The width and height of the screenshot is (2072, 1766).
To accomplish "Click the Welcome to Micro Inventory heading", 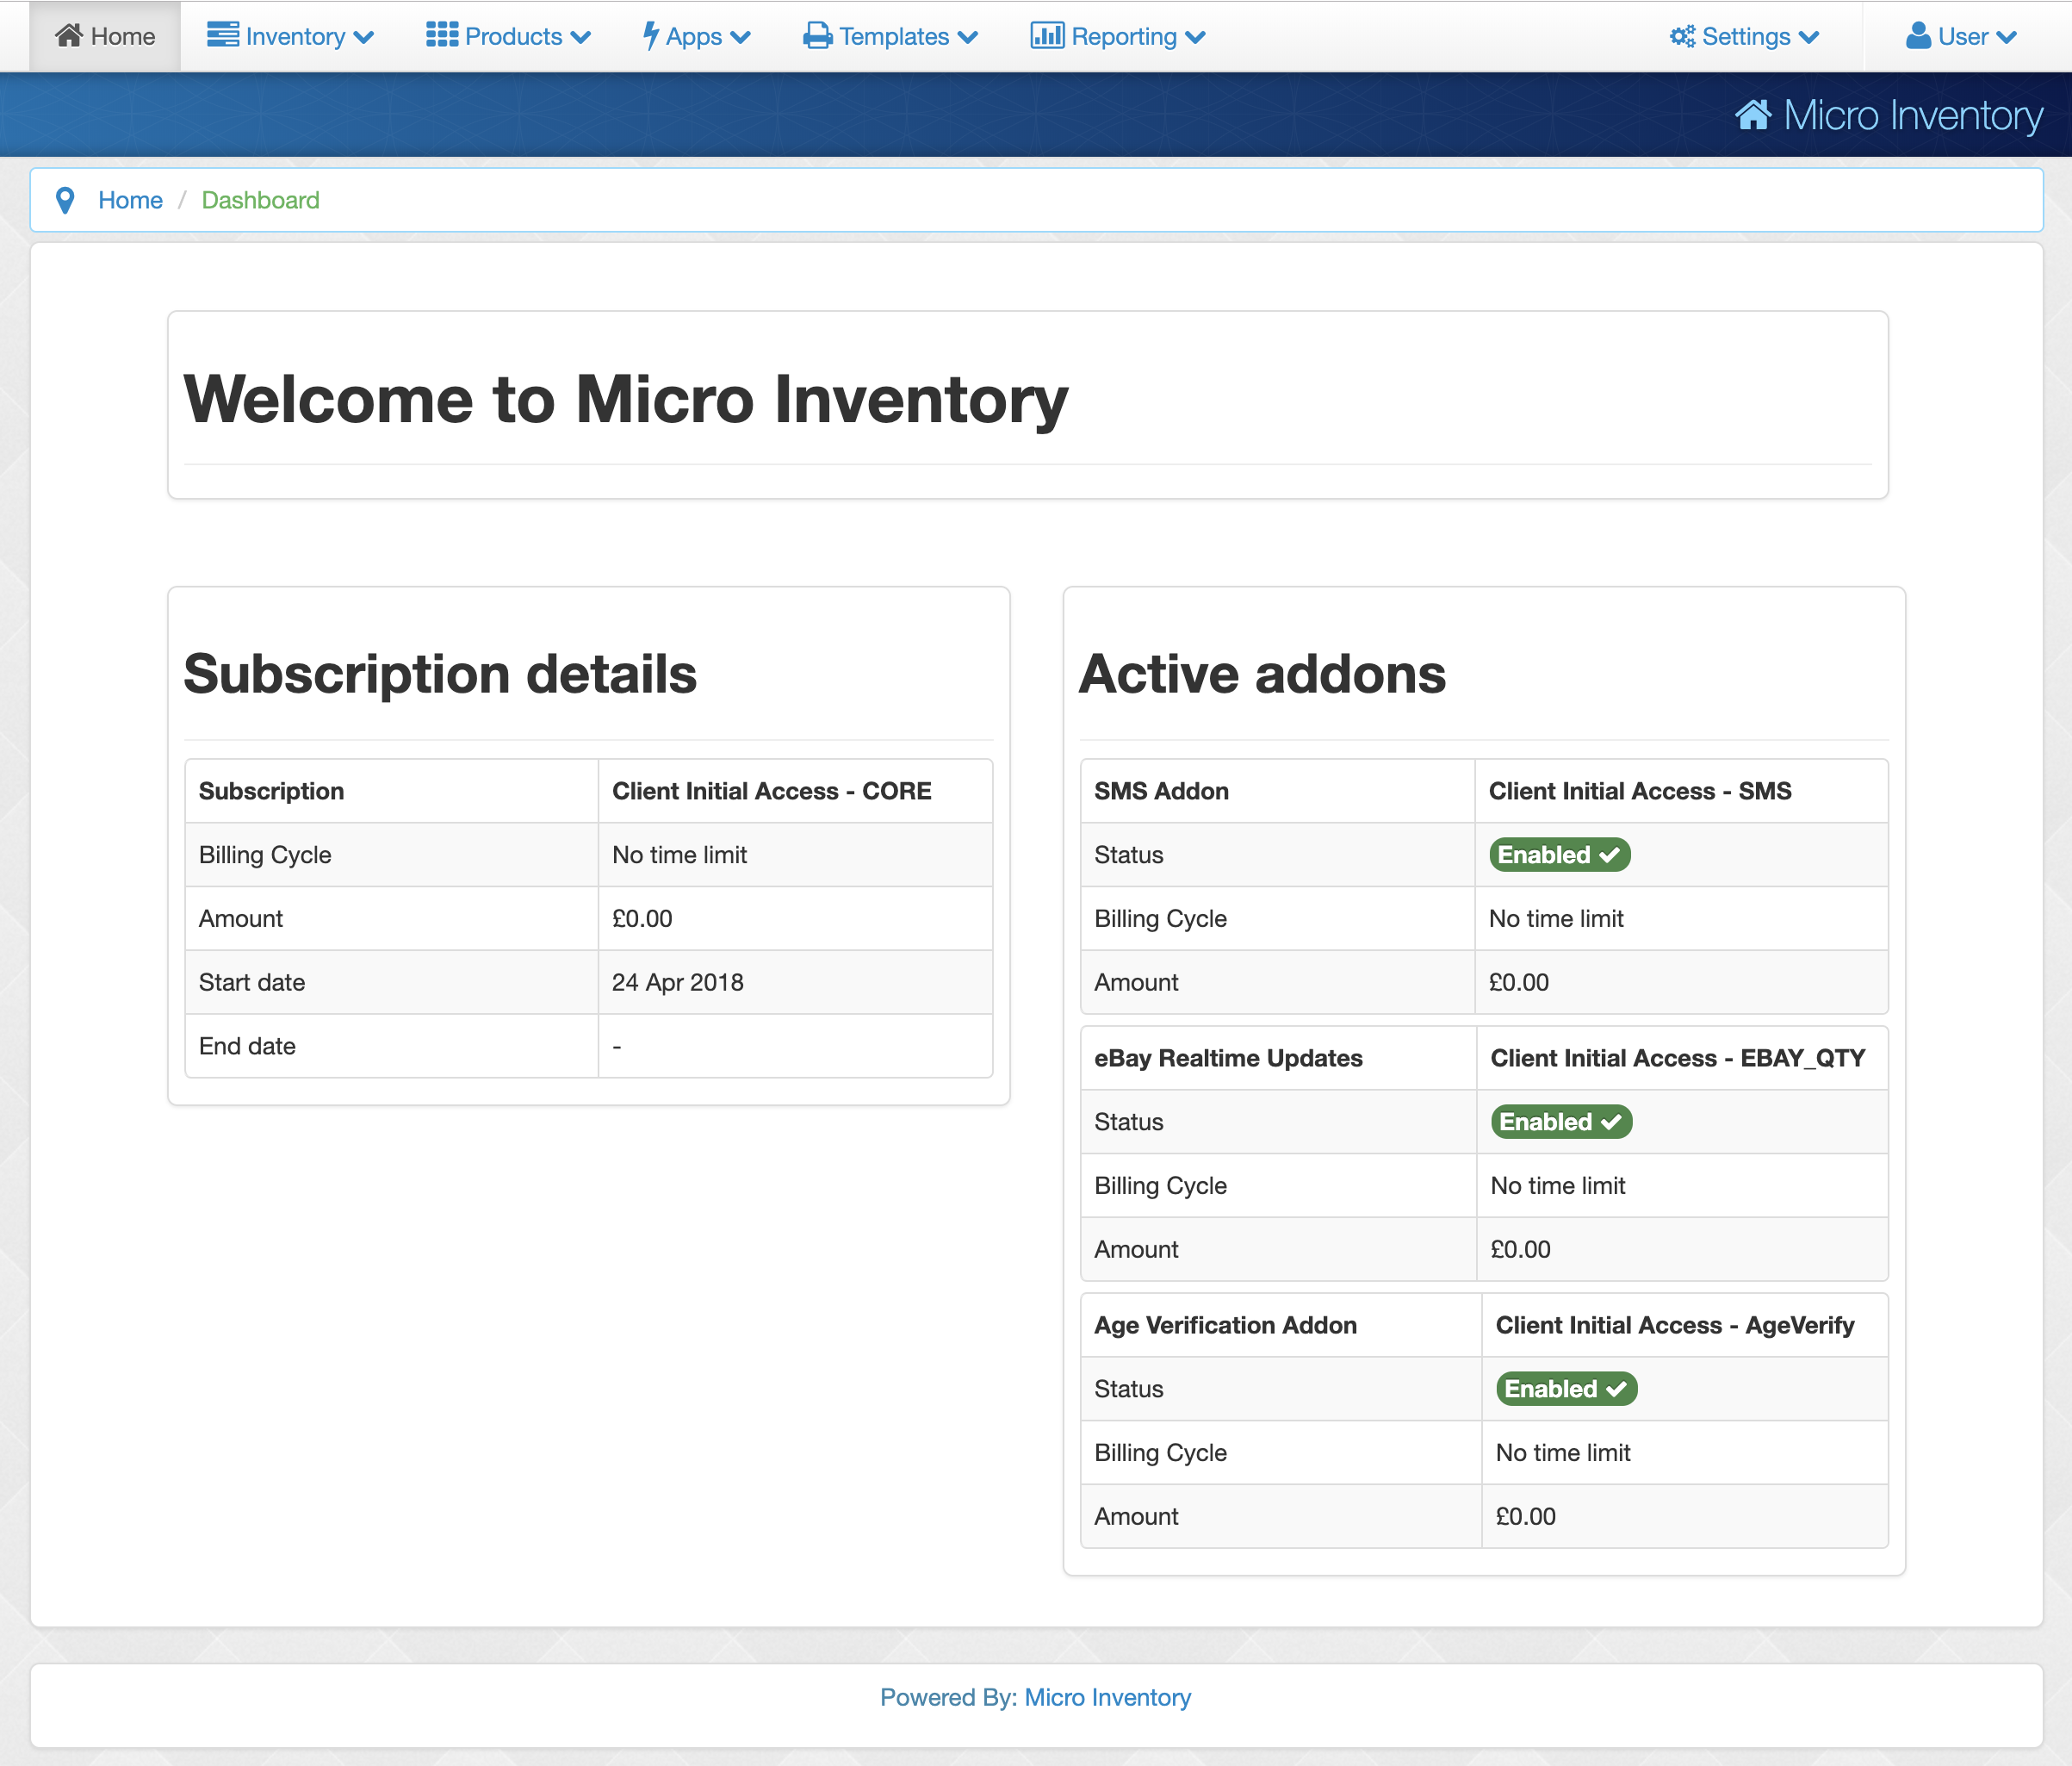I will (x=626, y=399).
